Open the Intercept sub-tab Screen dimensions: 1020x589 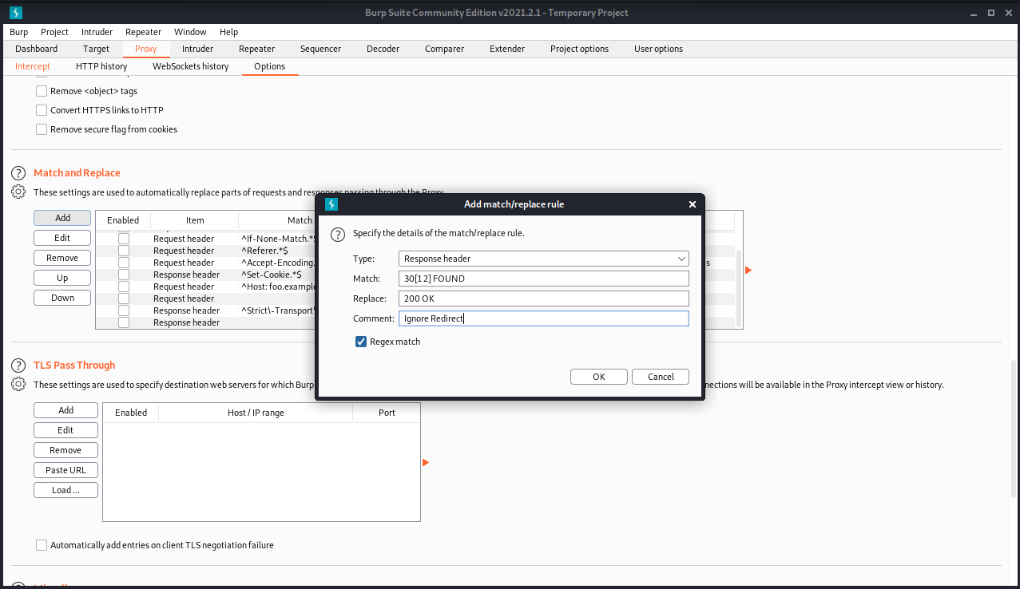(x=33, y=66)
